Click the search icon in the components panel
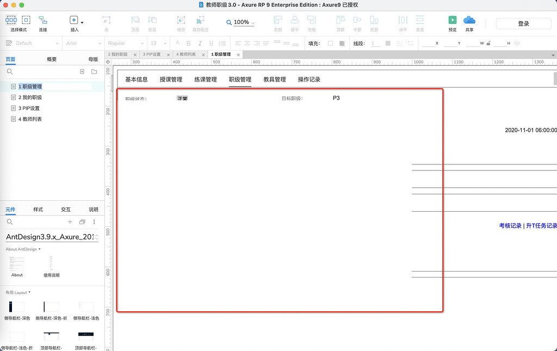This screenshot has width=557, height=351. click(10, 221)
